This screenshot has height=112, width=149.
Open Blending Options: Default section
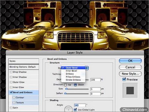click(x=24, y=67)
